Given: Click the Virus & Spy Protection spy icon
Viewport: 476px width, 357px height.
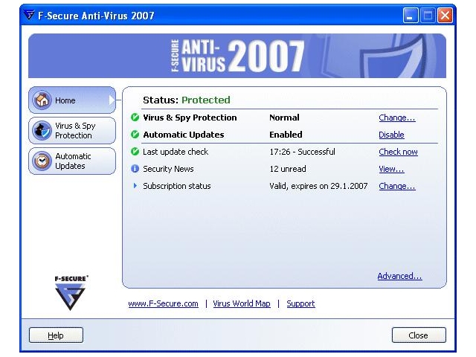Looking at the screenshot, I should tap(42, 131).
